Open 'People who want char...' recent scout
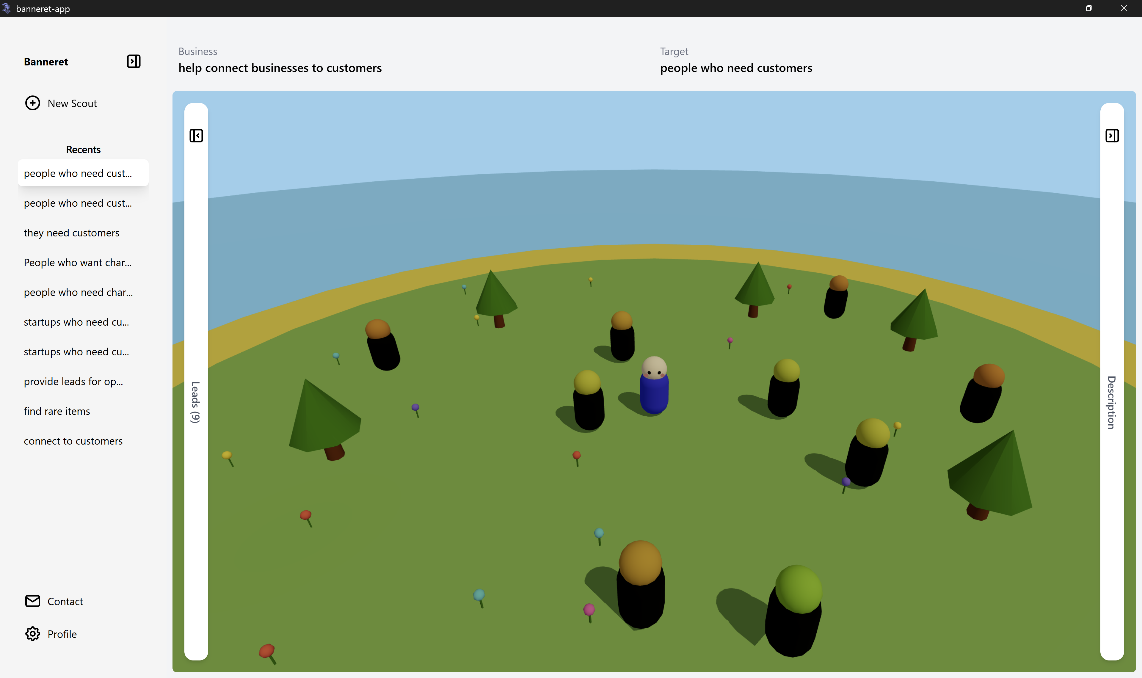Viewport: 1142px width, 678px height. pos(78,262)
